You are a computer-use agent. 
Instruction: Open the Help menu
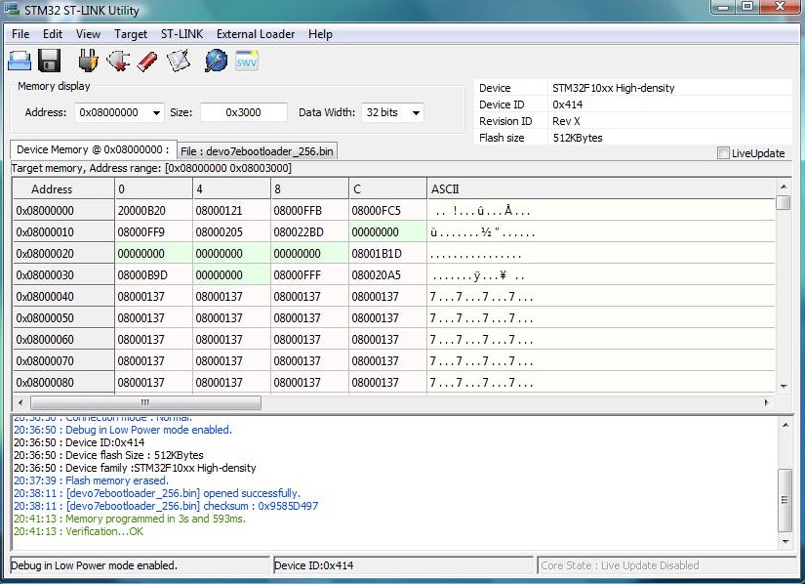320,34
